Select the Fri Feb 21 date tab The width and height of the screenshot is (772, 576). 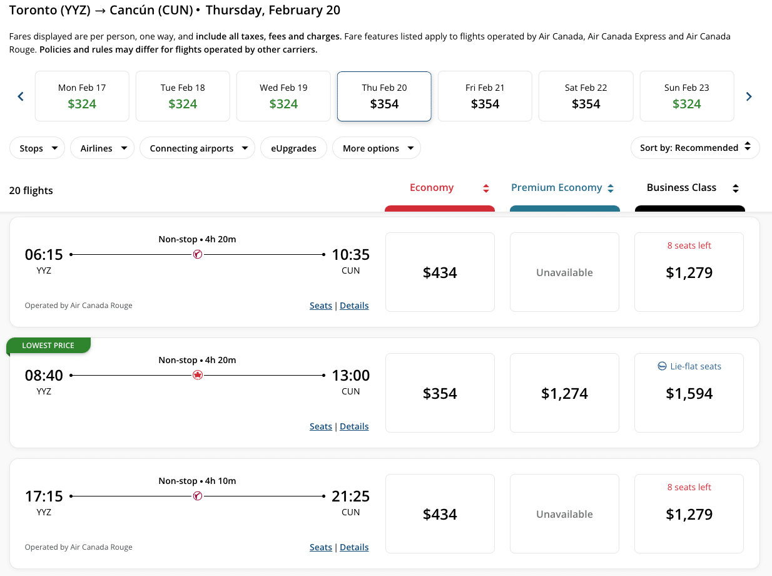coord(485,96)
